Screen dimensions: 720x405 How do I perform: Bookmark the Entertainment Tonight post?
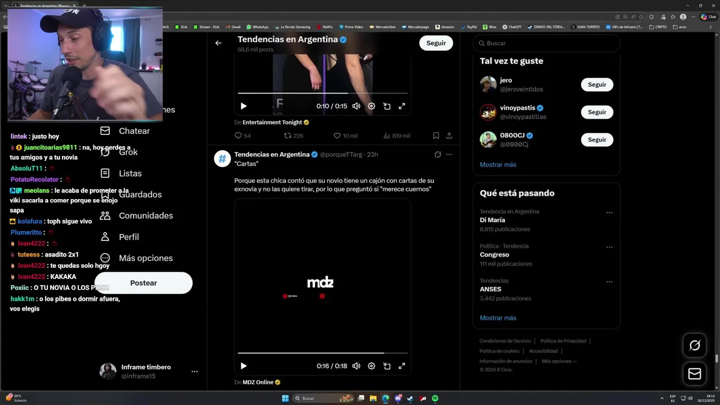coord(436,136)
